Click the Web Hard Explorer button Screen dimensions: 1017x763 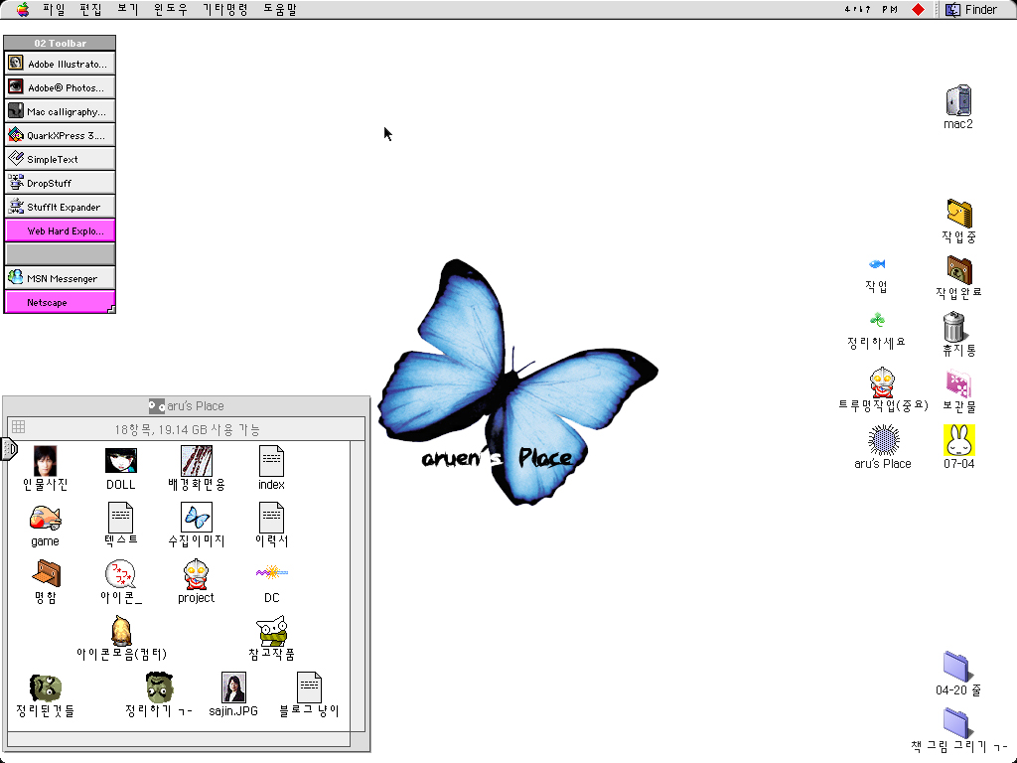(x=60, y=230)
